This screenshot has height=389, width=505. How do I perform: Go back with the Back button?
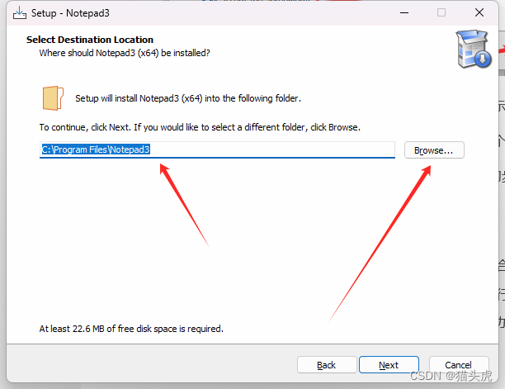click(x=327, y=365)
